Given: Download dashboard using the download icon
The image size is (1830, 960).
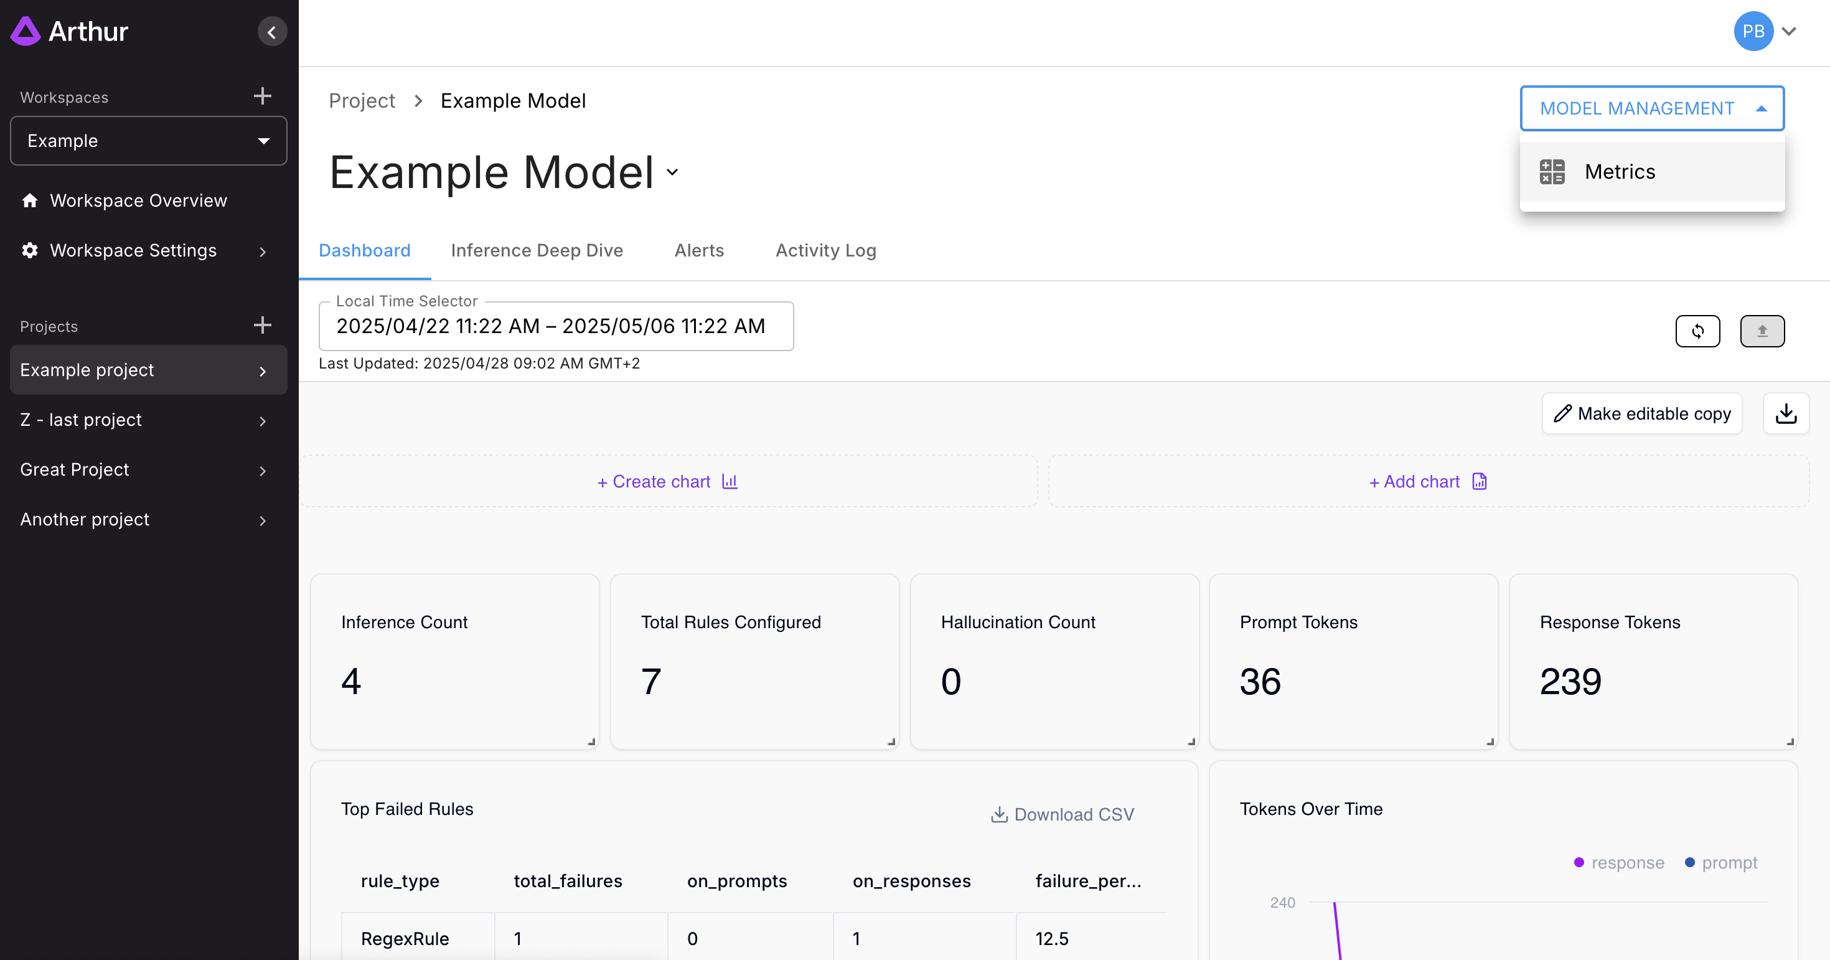Looking at the screenshot, I should coord(1785,413).
